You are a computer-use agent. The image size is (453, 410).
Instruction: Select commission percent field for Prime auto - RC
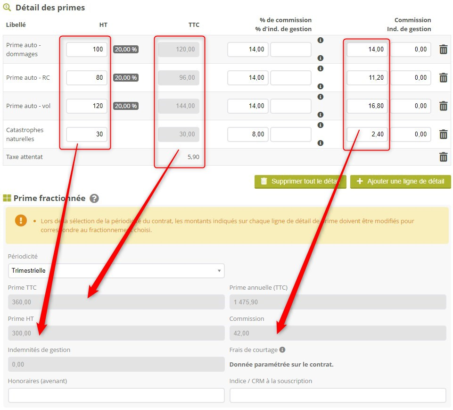248,78
